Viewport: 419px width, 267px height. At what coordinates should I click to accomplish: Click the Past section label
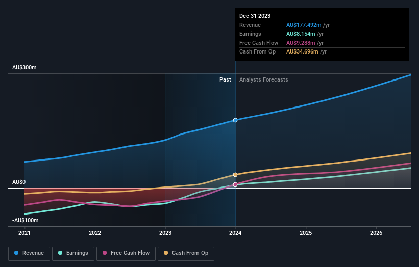225,79
